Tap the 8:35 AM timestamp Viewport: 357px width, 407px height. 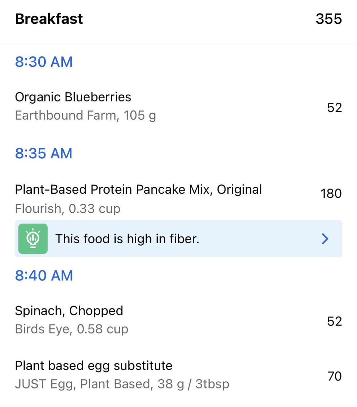(x=44, y=153)
